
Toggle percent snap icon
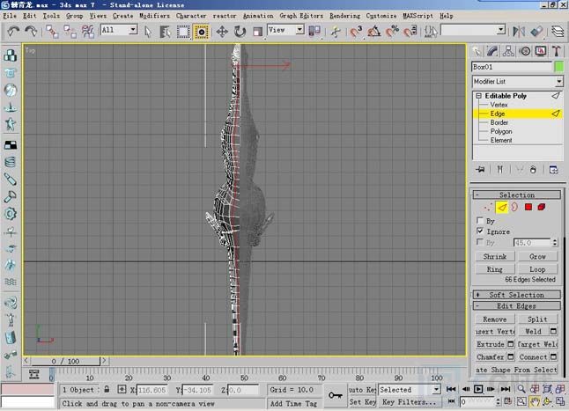[x=392, y=32]
